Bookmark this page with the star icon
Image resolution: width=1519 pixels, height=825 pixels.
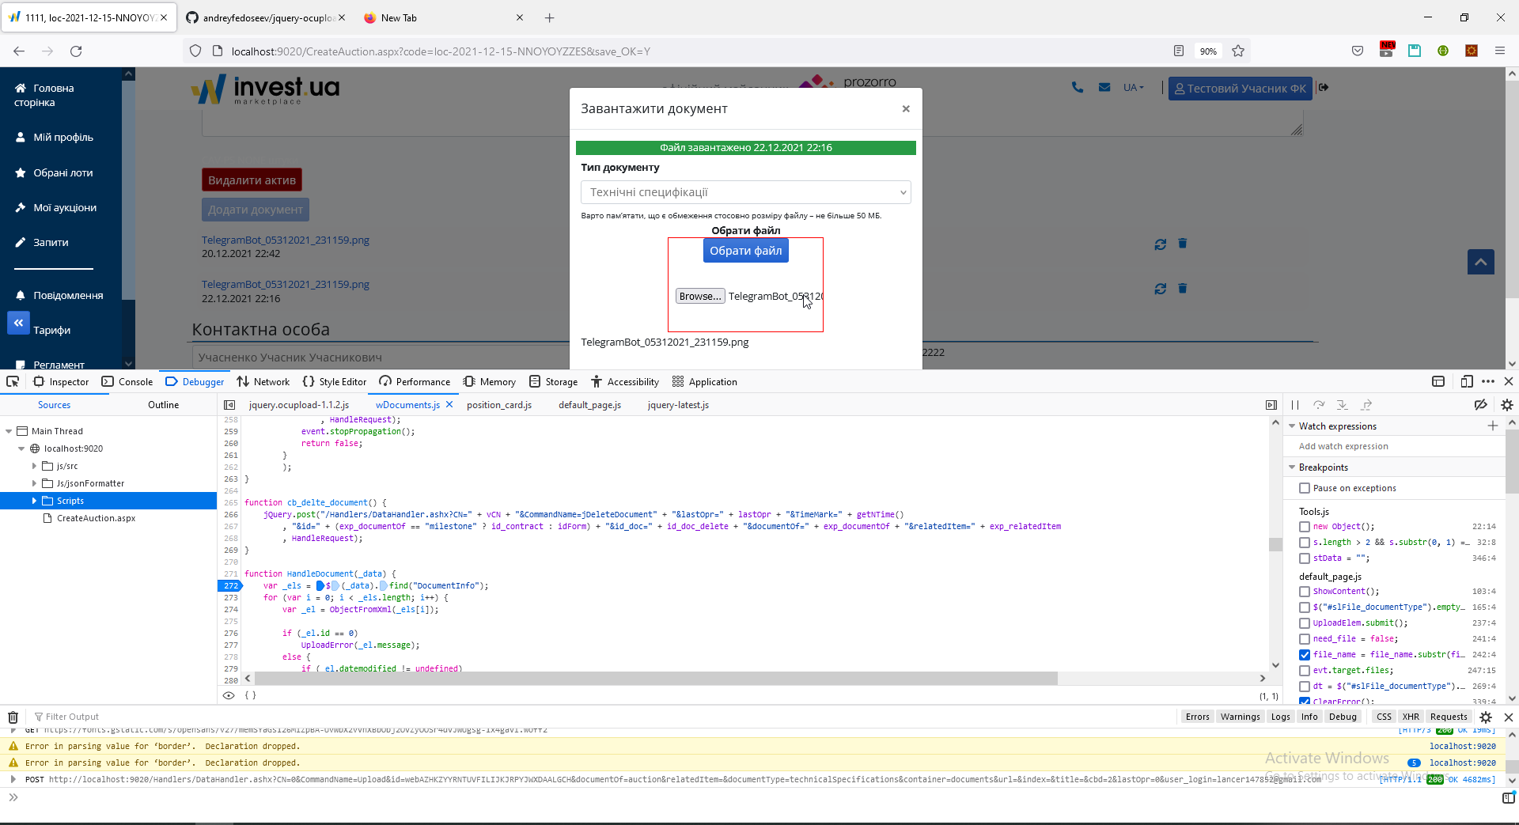(1238, 51)
